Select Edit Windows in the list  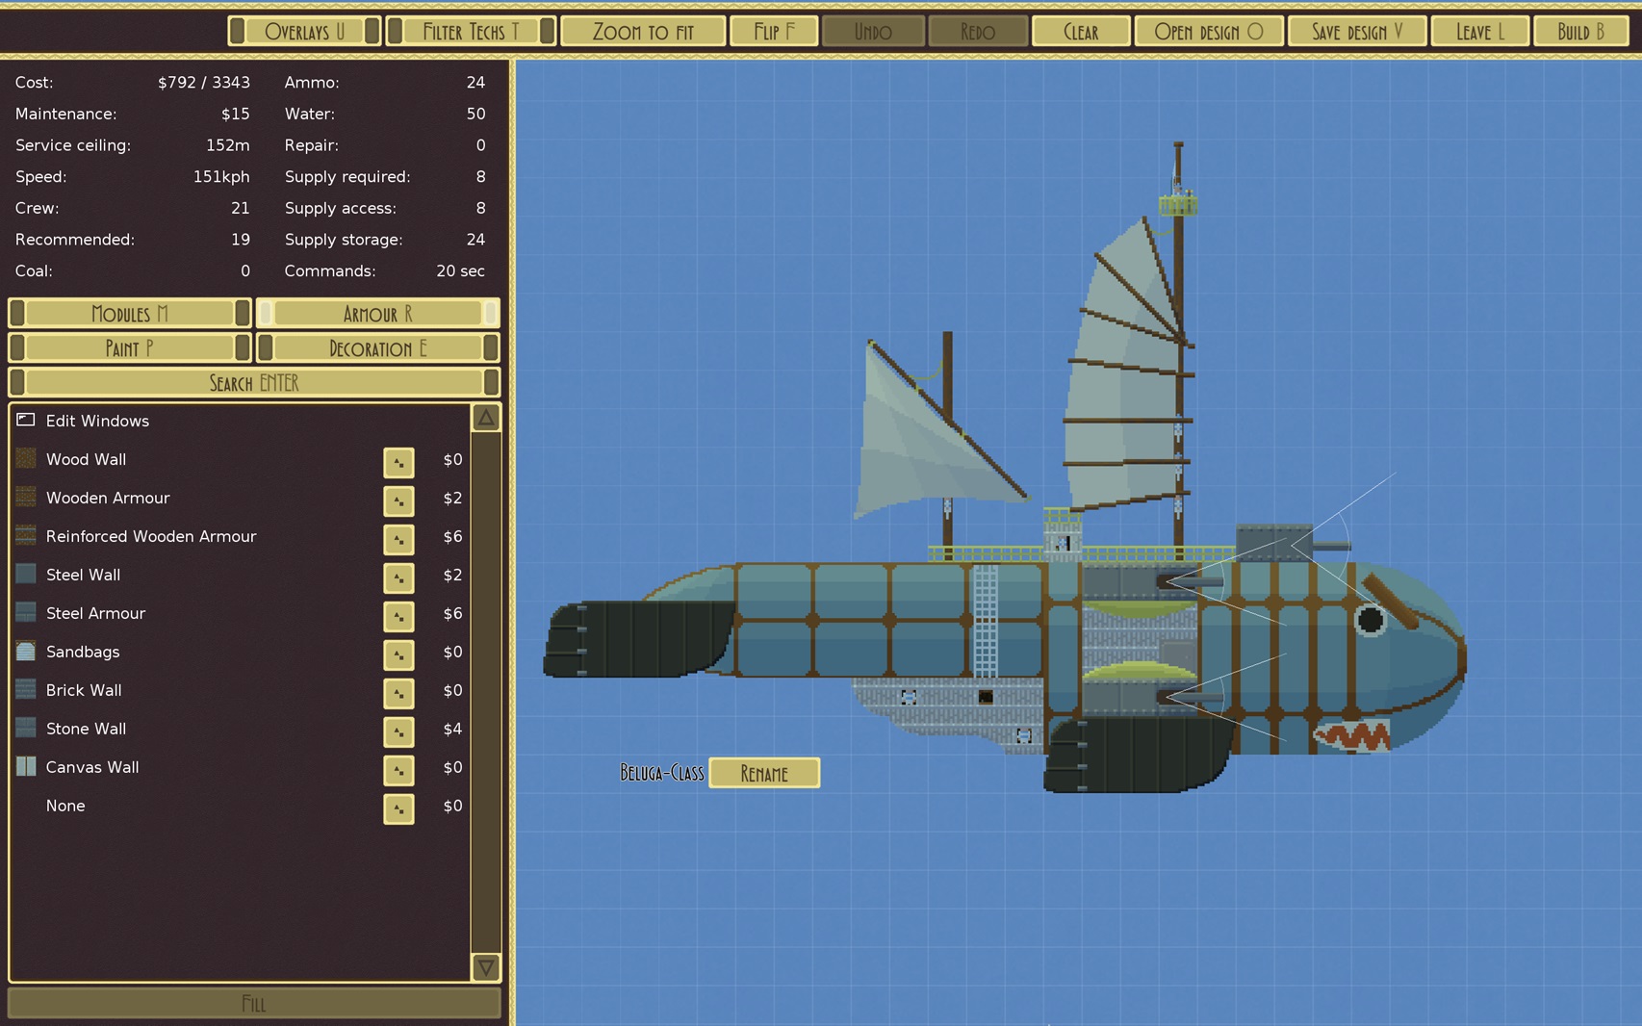pyautogui.click(x=241, y=421)
